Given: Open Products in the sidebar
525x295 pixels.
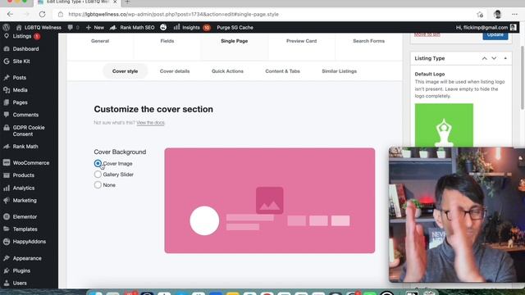Looking at the screenshot, I should (x=24, y=175).
